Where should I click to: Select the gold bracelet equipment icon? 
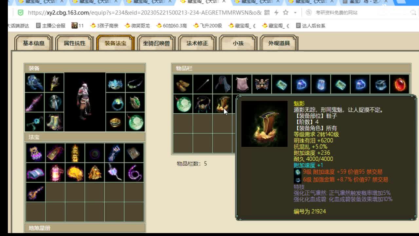[x=116, y=122]
